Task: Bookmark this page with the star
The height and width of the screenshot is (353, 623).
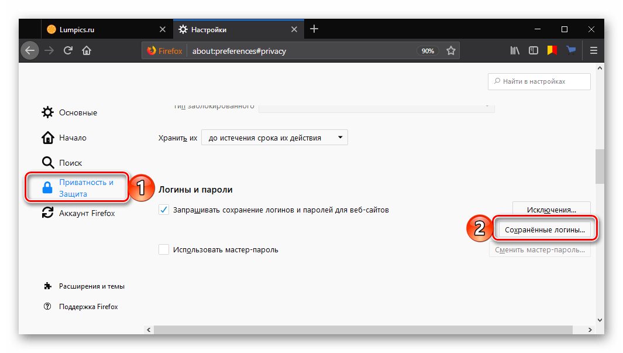Action: (450, 51)
